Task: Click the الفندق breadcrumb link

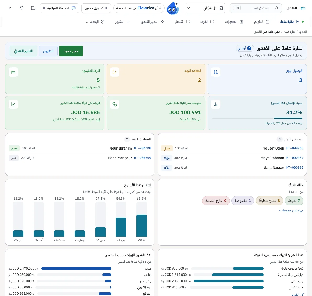Action: pos(303,32)
